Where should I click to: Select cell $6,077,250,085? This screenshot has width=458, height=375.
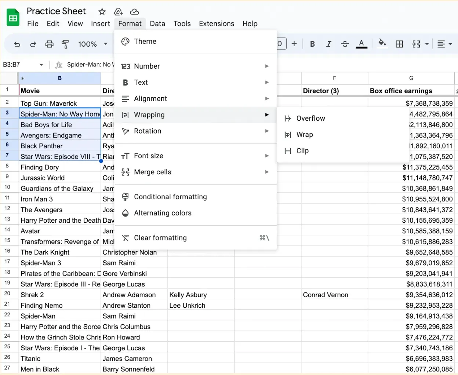click(411, 369)
